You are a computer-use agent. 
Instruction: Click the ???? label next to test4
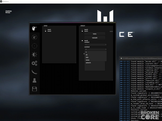click(111, 32)
